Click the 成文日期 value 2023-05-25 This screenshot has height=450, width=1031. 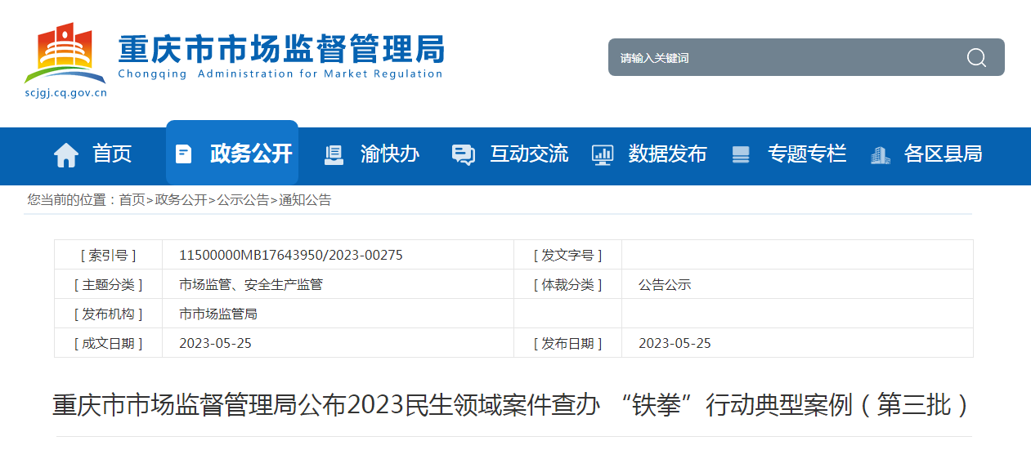point(215,343)
